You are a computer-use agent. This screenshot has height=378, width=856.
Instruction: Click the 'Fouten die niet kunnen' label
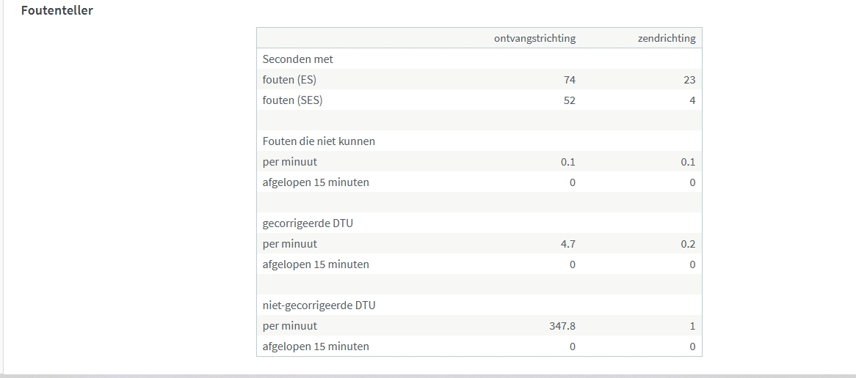(319, 141)
